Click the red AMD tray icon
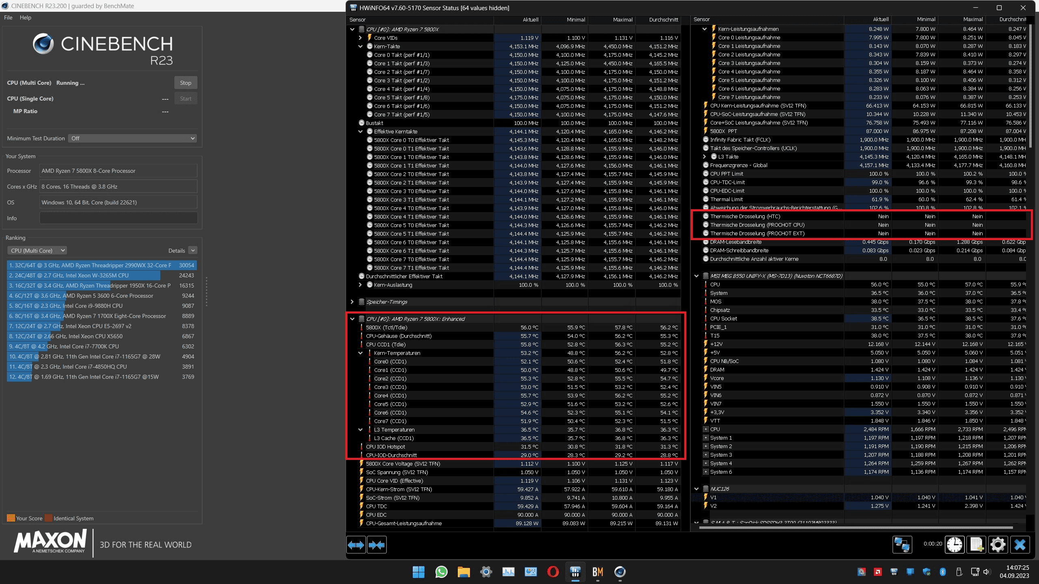Viewport: 1039px width, 584px height. coord(877,572)
